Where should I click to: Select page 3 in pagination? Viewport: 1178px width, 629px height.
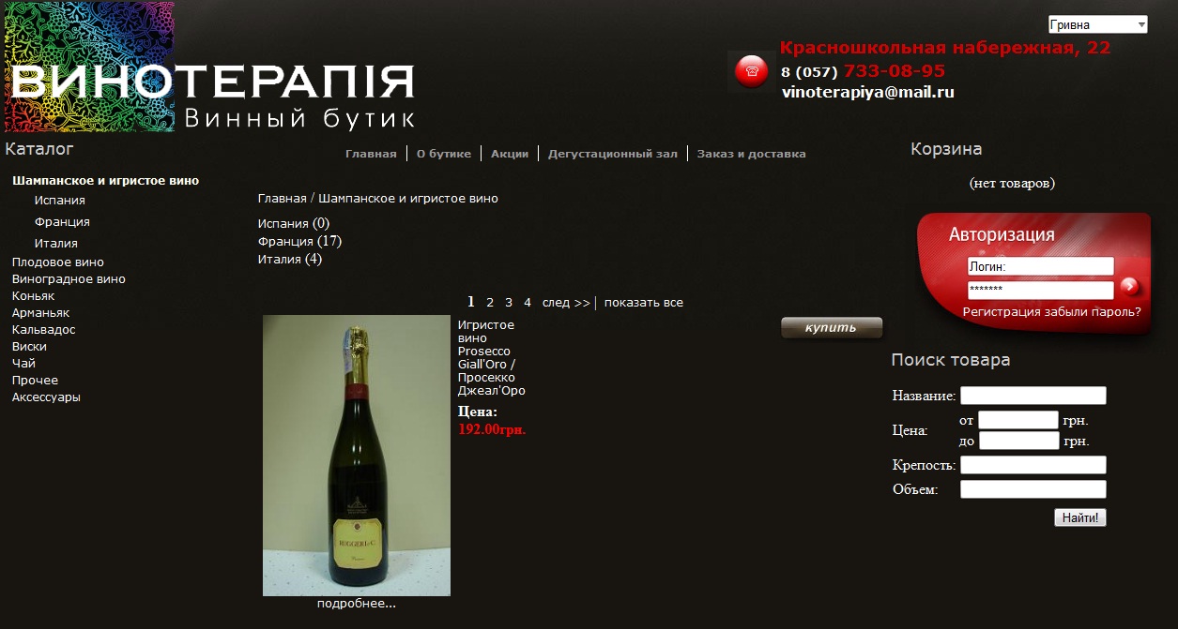[507, 302]
